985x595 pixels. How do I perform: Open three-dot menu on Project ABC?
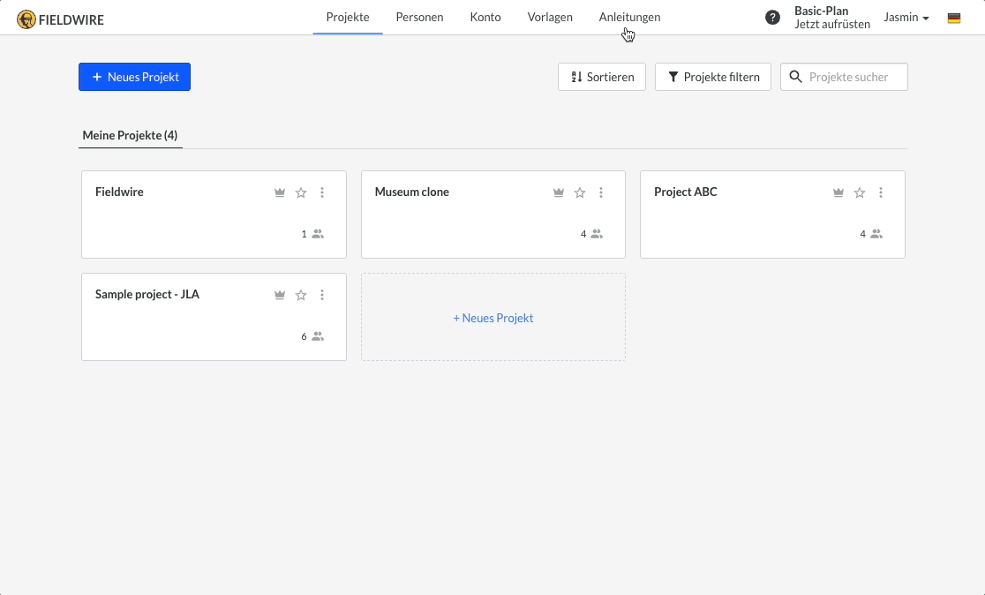coord(881,192)
